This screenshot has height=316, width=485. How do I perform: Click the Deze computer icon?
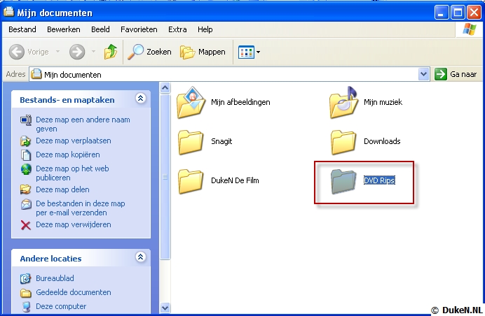tap(27, 307)
